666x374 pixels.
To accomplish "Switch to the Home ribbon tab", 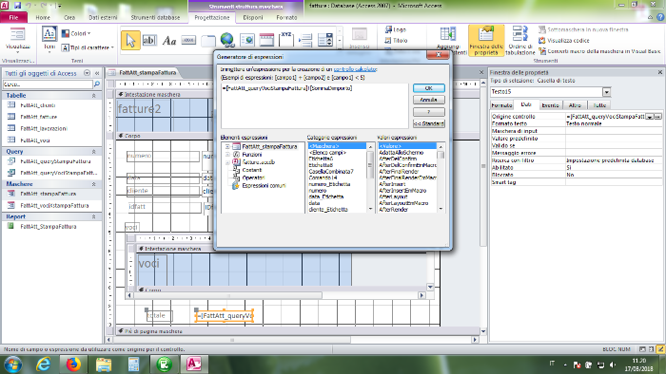I will coord(43,17).
